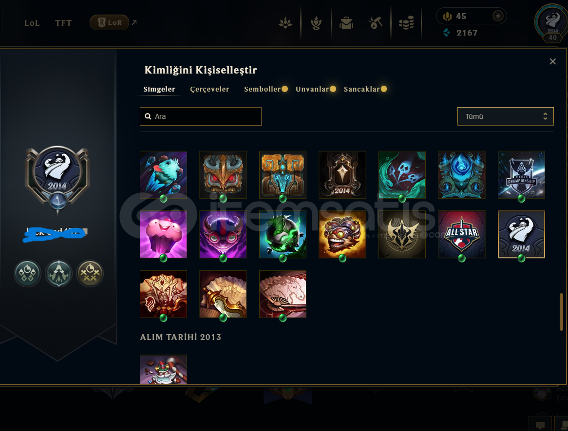
Task: Select the All-Star summoner icon
Action: (x=461, y=234)
